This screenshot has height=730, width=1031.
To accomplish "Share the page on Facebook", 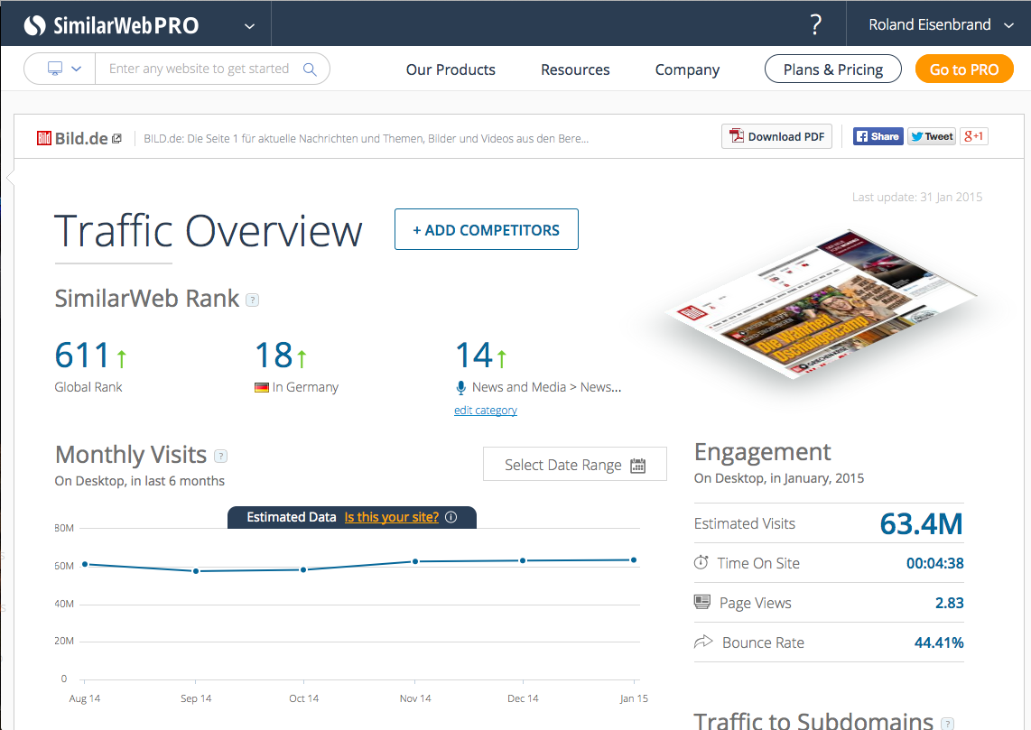I will (878, 136).
